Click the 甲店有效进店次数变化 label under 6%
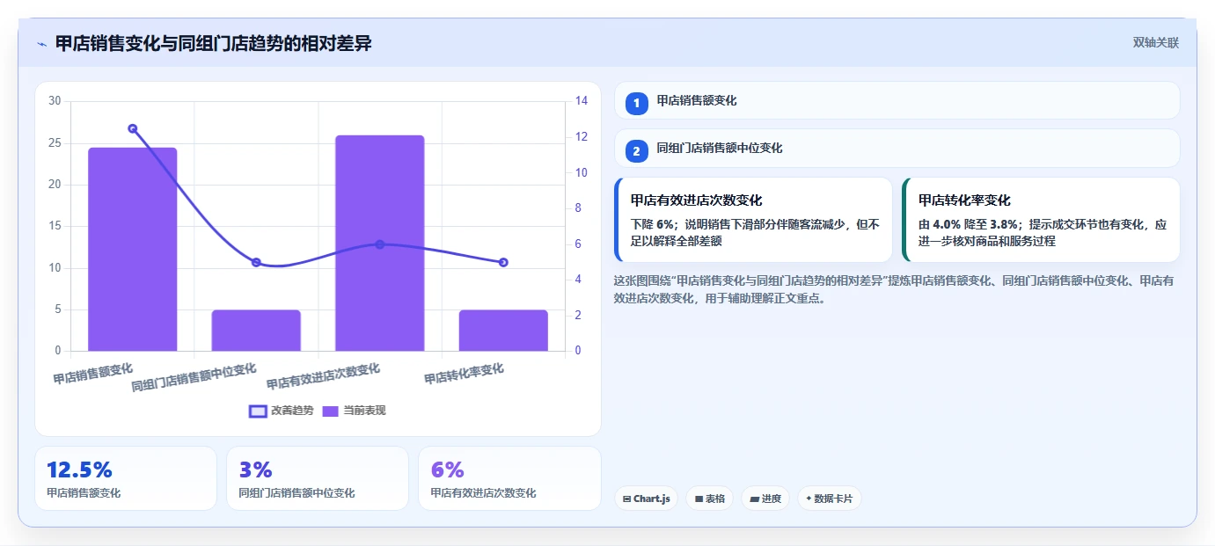Image resolution: width=1215 pixels, height=546 pixels. (483, 493)
